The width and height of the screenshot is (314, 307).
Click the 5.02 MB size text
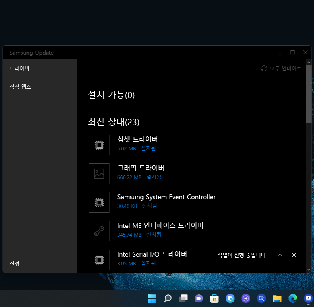127,148
